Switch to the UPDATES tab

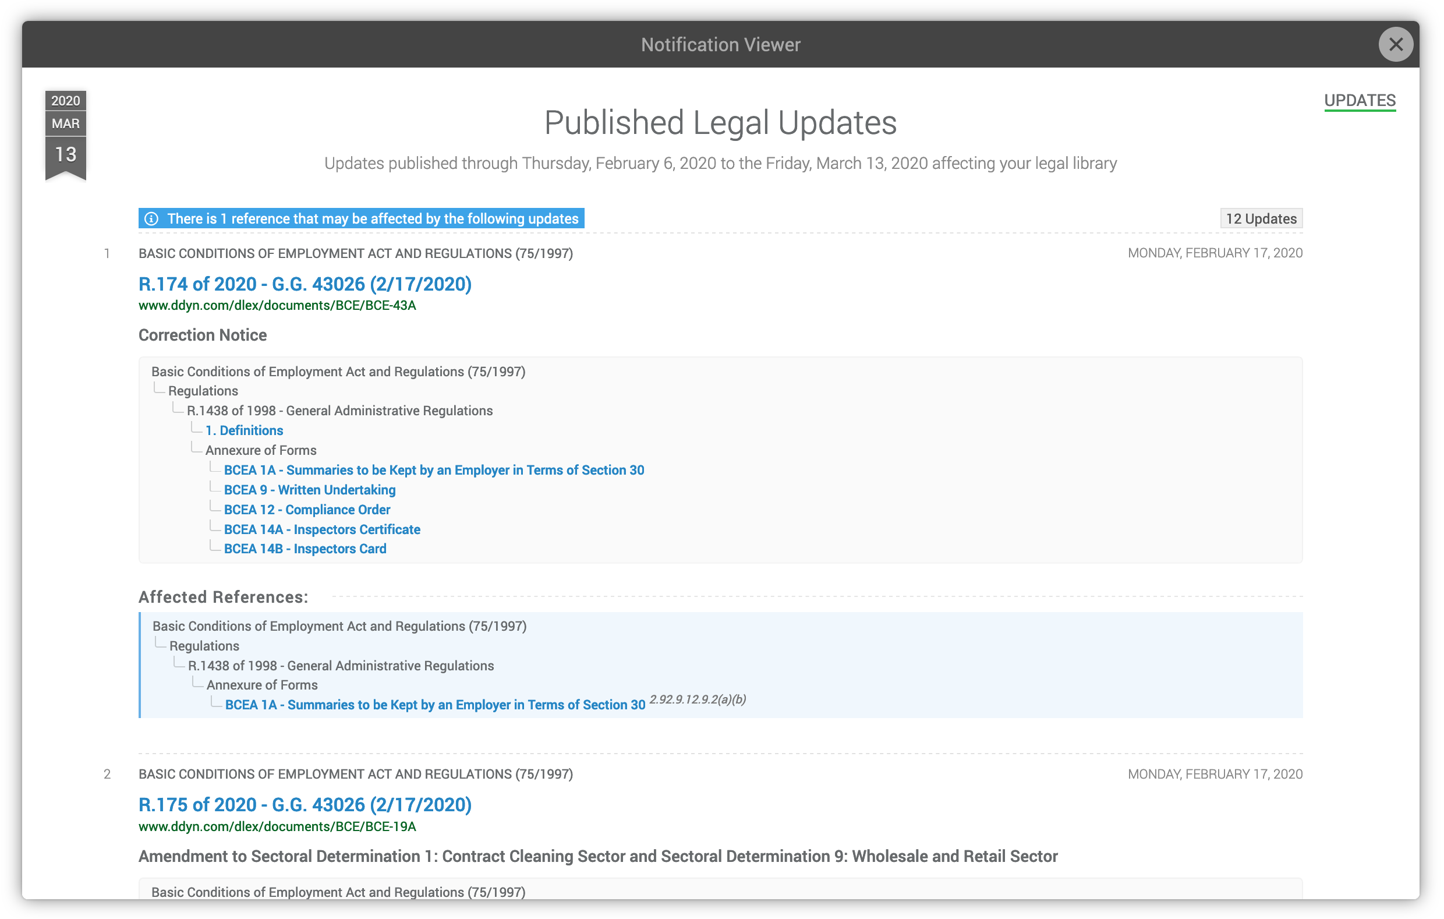click(1359, 100)
